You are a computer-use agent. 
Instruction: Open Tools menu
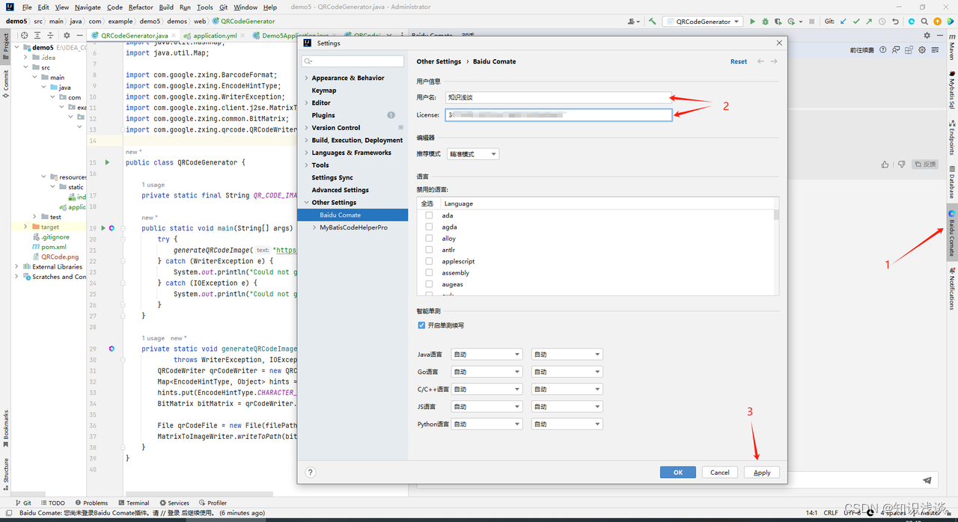point(205,7)
